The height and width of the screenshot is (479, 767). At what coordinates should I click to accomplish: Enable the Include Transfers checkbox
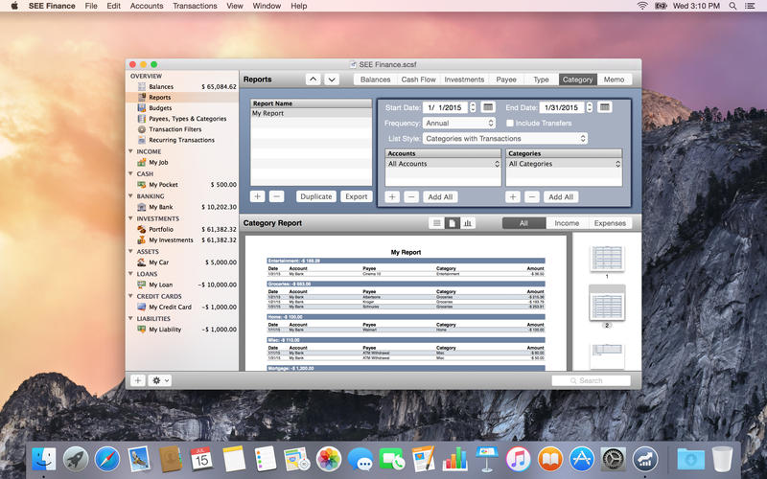[510, 124]
